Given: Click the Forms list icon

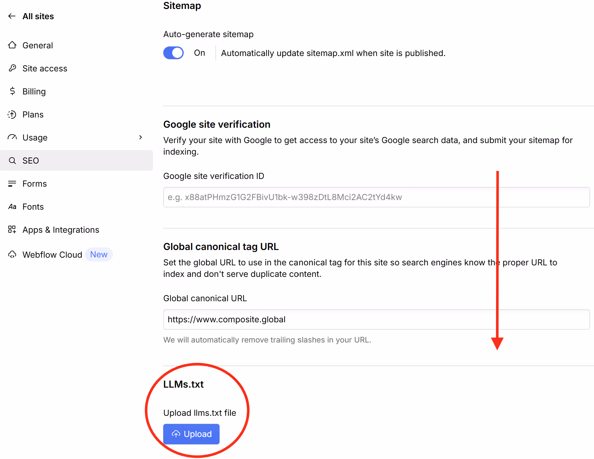Looking at the screenshot, I should [12, 183].
